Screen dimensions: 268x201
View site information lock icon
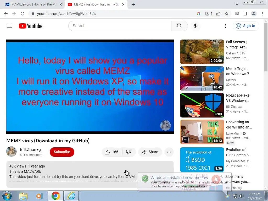click(x=33, y=14)
